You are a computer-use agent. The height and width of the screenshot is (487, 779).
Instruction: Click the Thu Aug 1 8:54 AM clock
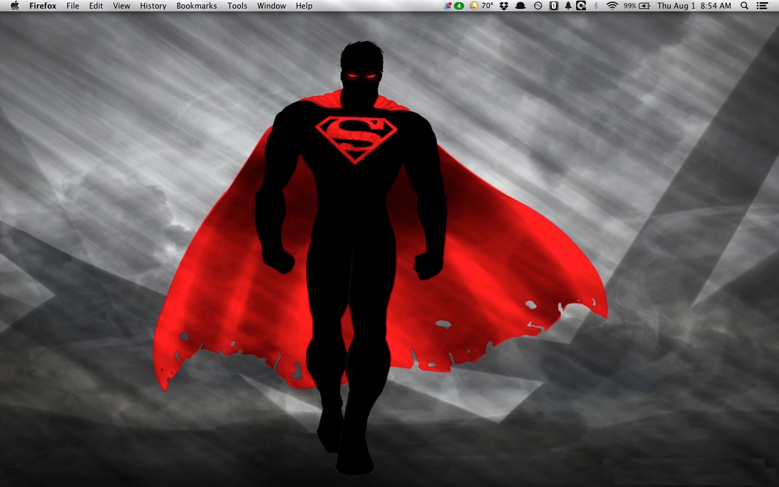tap(694, 6)
